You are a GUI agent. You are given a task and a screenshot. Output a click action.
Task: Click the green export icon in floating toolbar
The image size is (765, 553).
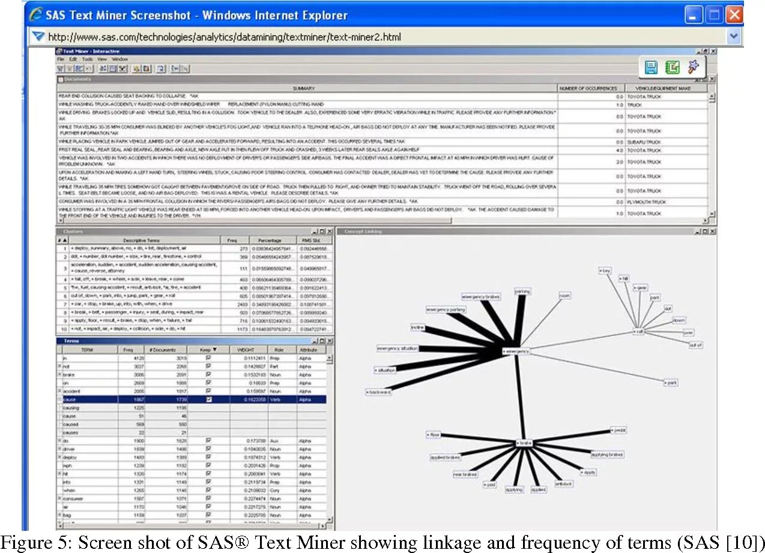pos(672,67)
